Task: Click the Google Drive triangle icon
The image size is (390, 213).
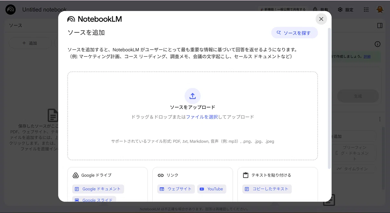Action: click(75, 175)
